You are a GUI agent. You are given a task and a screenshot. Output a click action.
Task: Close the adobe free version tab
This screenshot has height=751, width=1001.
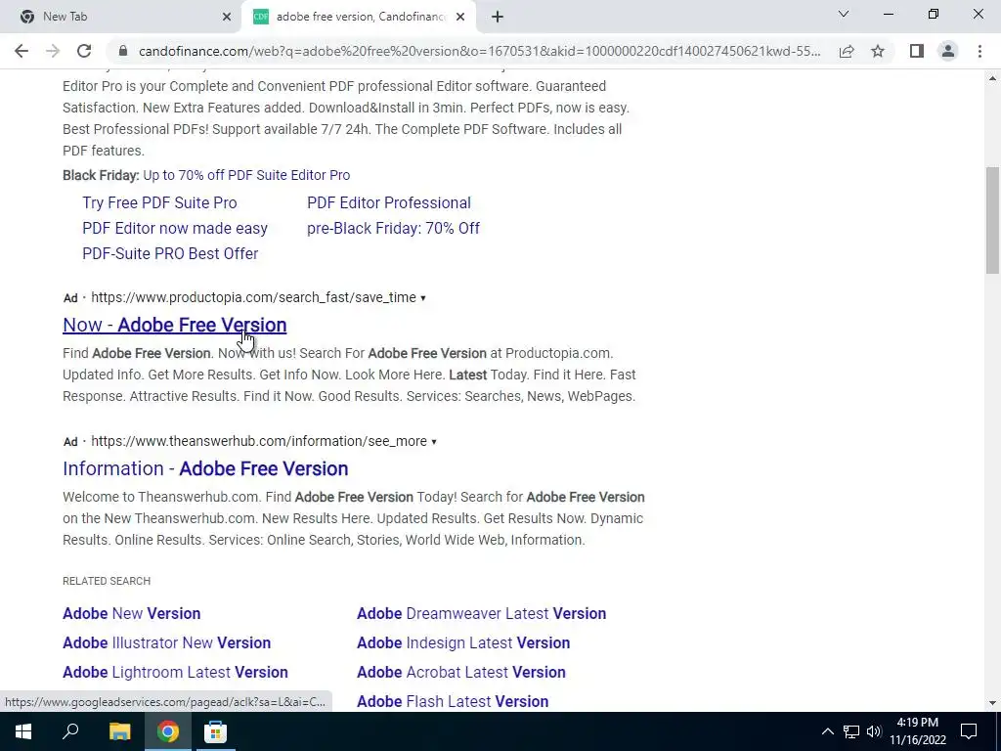[460, 17]
